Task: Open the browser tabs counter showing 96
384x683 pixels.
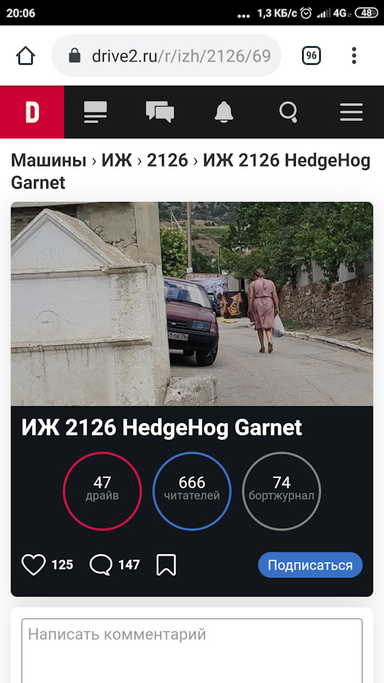Action: (311, 55)
